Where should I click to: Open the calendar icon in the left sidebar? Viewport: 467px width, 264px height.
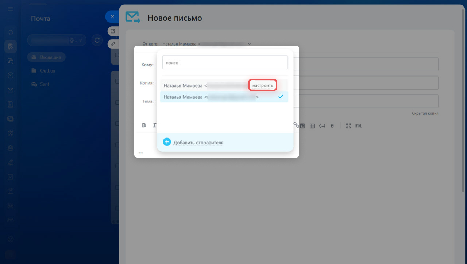(11, 191)
